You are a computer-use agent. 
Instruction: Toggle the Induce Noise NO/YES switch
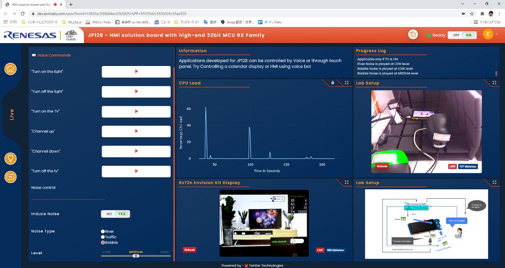pyautogui.click(x=115, y=214)
